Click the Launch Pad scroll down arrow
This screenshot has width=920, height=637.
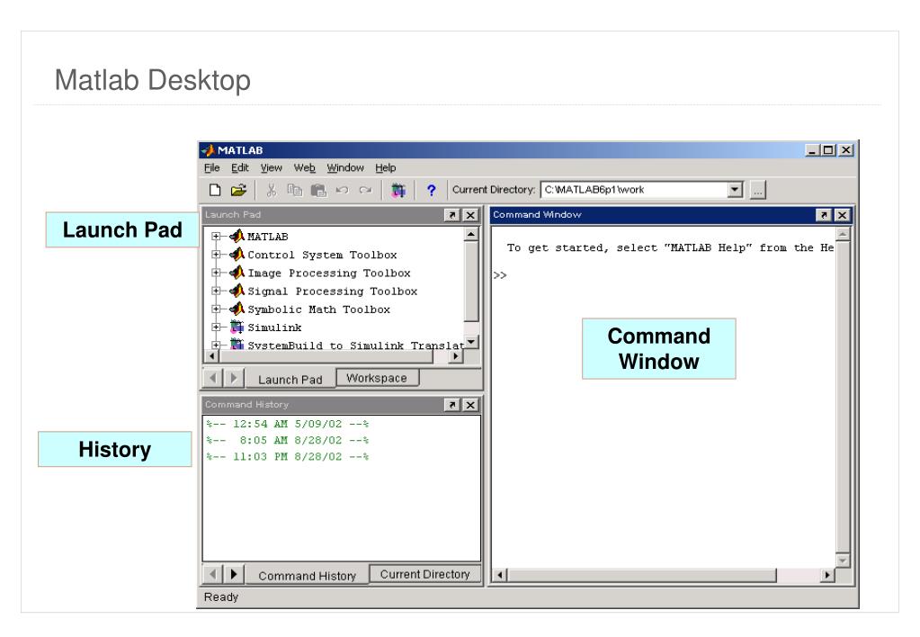pos(471,341)
